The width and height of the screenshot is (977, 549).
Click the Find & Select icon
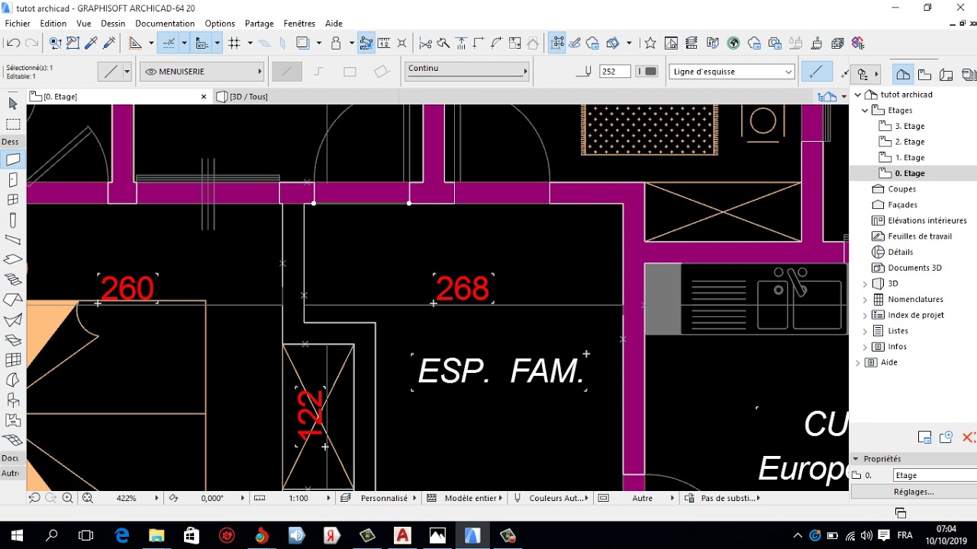tap(55, 43)
